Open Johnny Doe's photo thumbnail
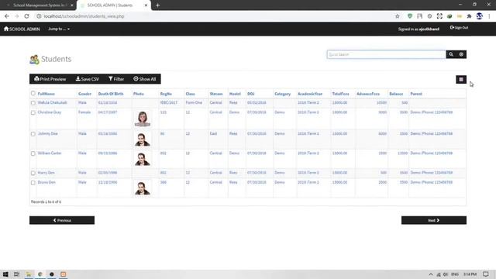Viewport: 496px width, 279px height. (x=143, y=139)
